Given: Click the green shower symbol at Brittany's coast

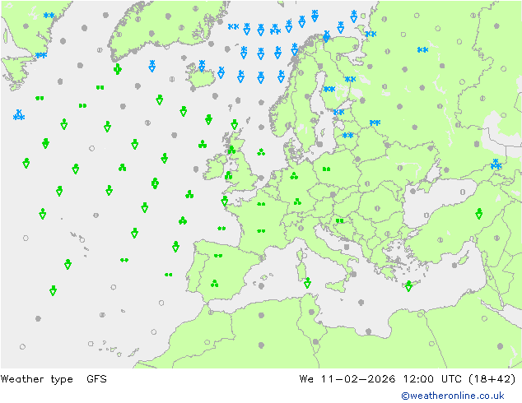Looking at the screenshot, I should coord(225,201).
